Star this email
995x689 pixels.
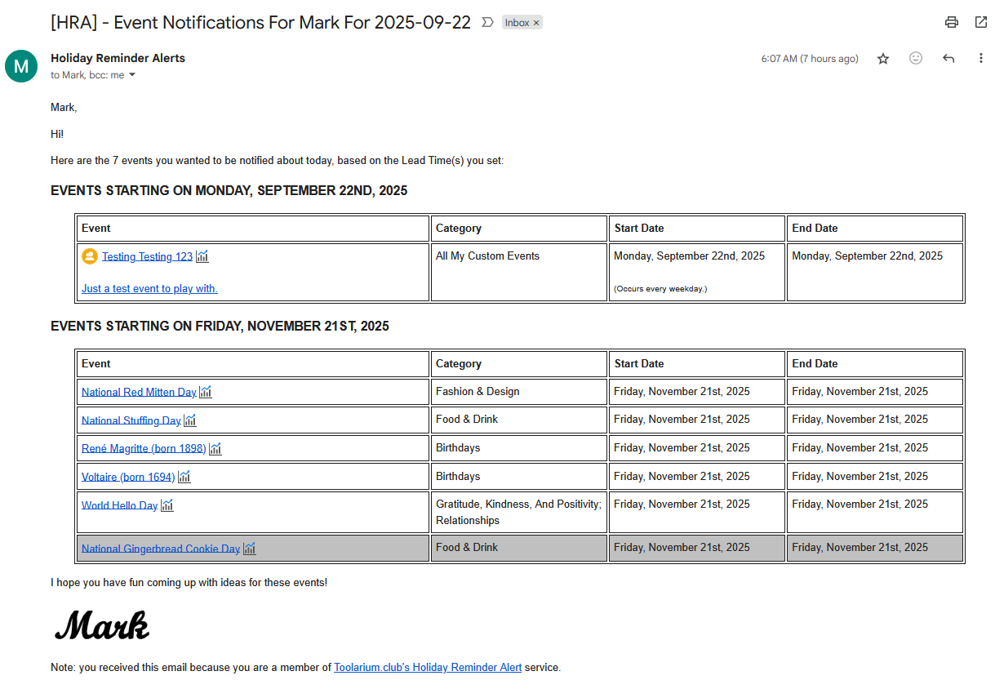click(x=882, y=58)
